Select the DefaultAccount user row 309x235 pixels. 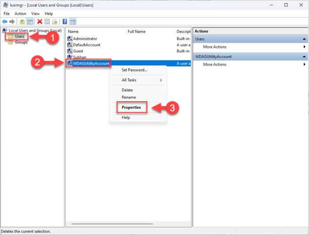[129, 45]
